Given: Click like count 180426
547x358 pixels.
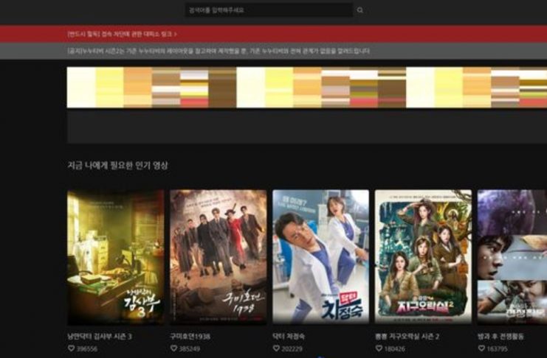Looking at the screenshot, I should pos(394,348).
